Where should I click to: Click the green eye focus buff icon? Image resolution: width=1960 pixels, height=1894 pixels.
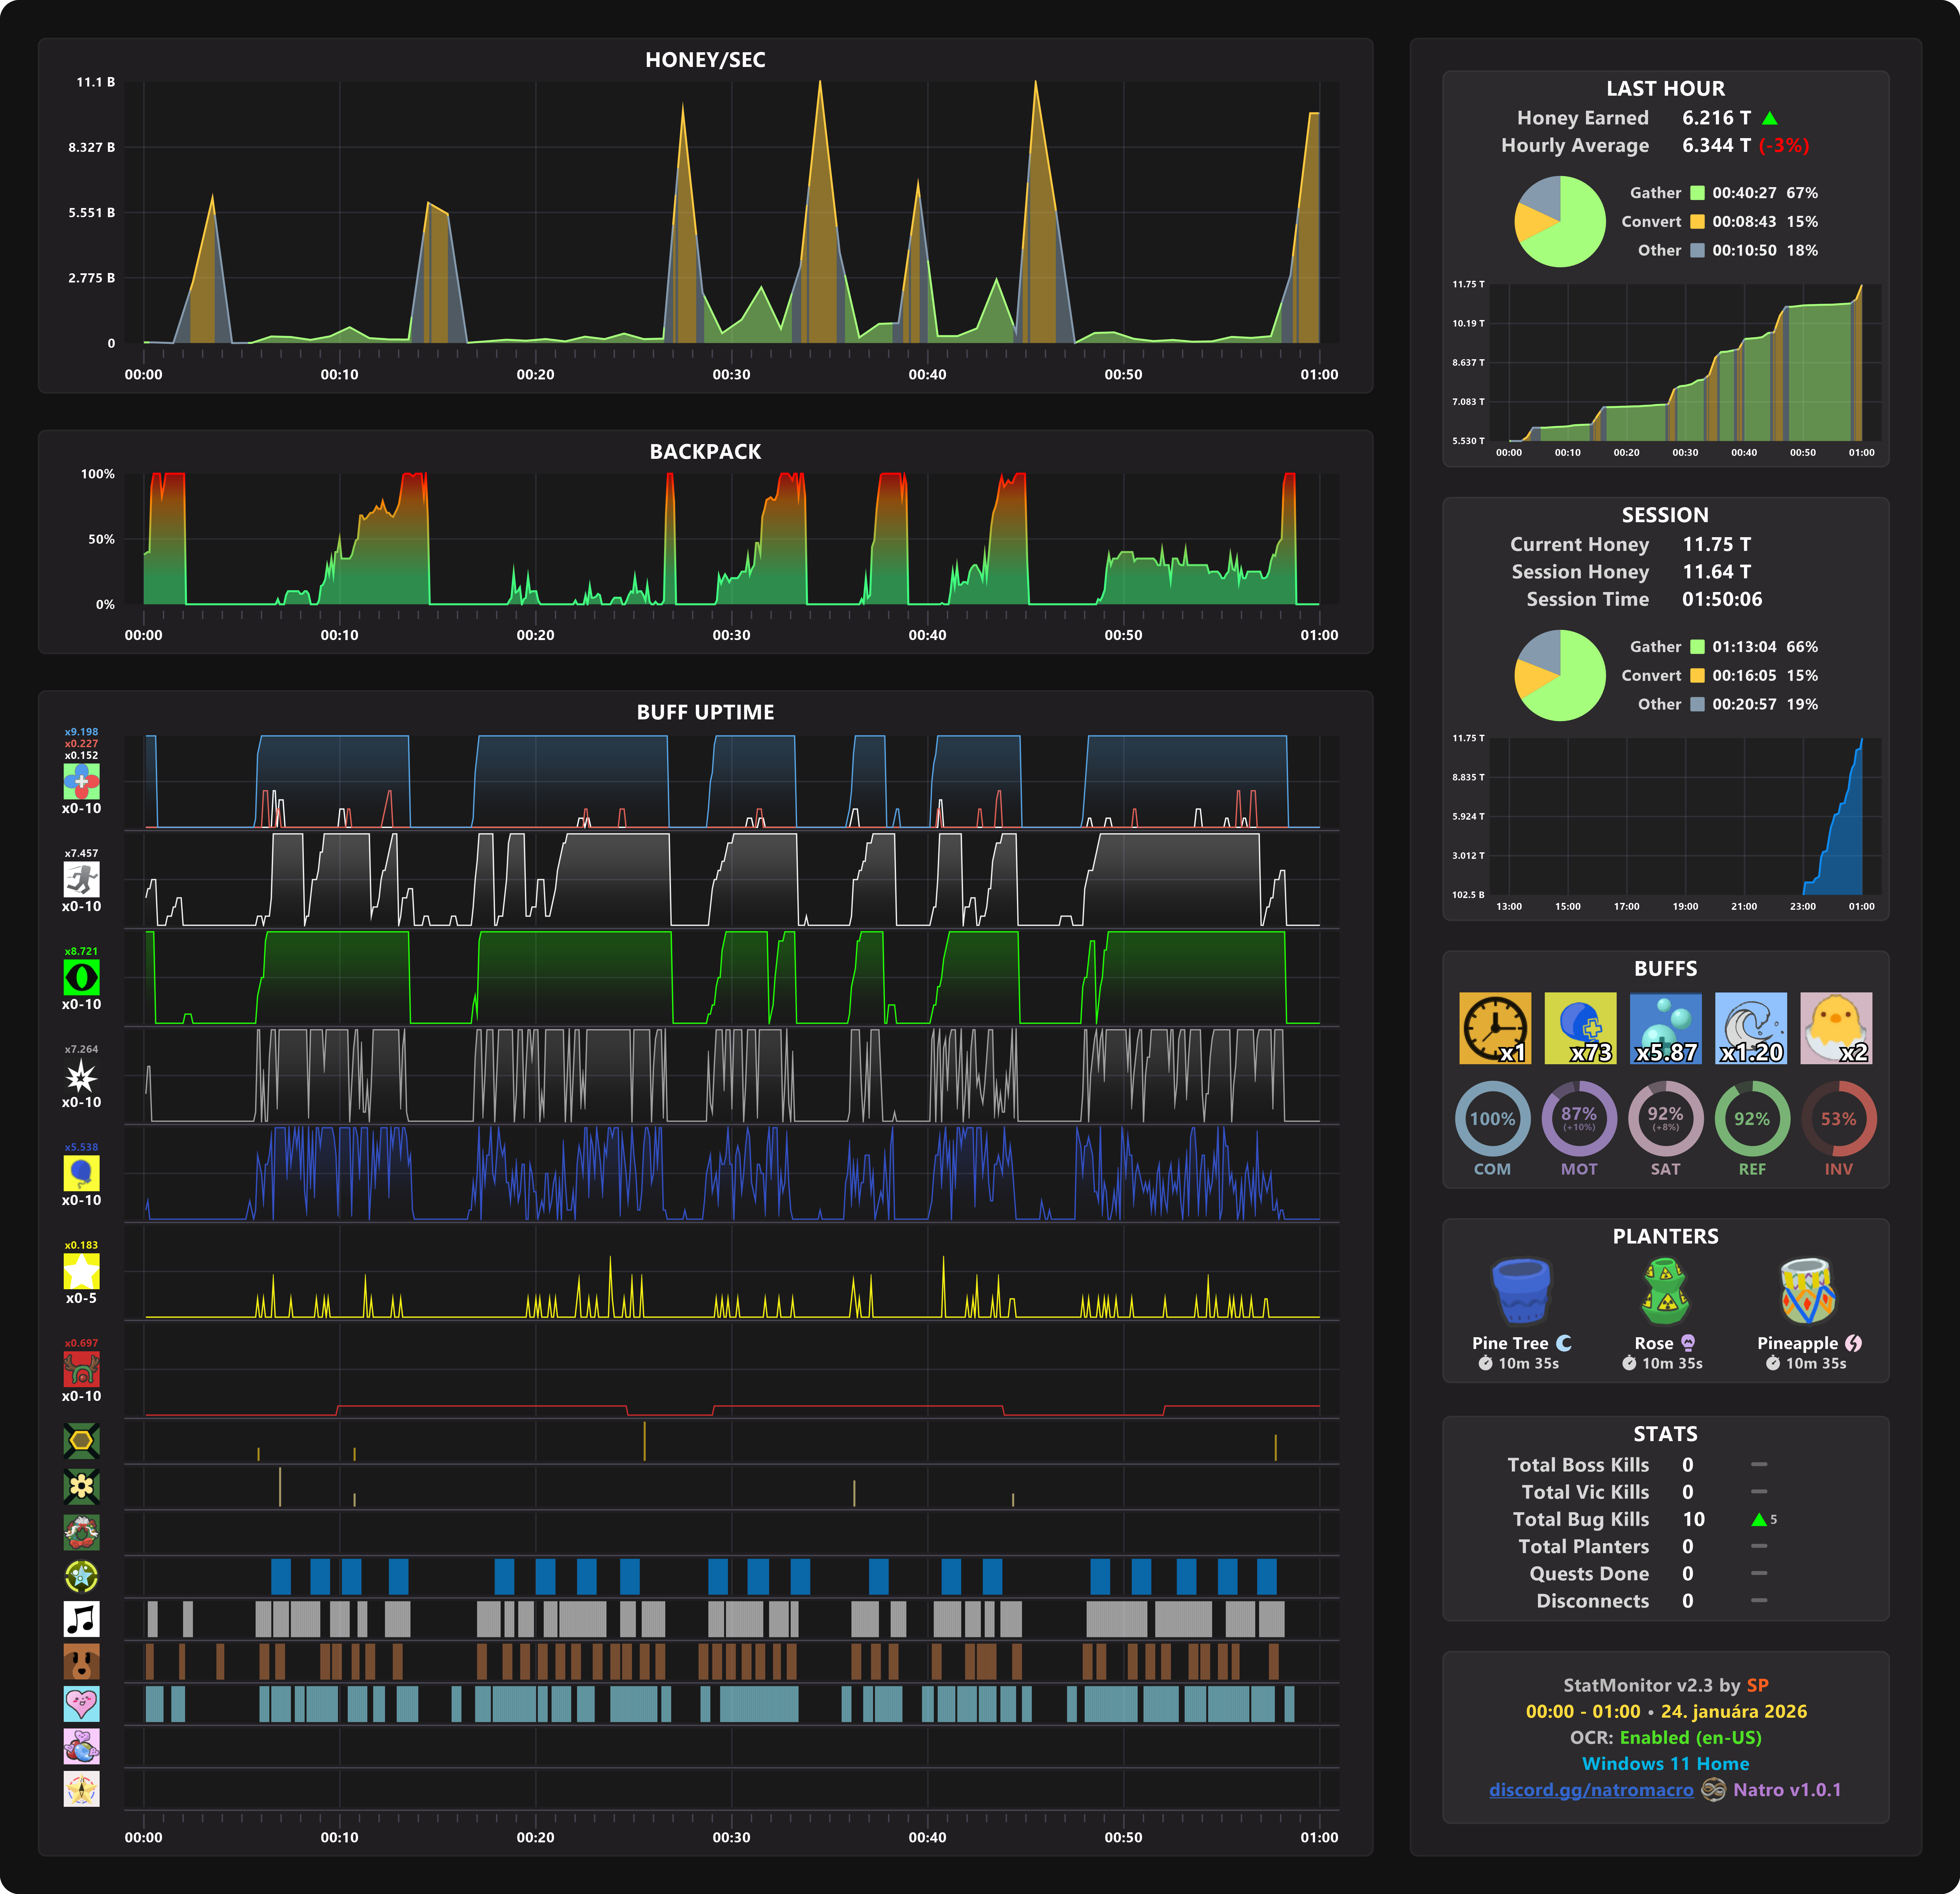81,977
